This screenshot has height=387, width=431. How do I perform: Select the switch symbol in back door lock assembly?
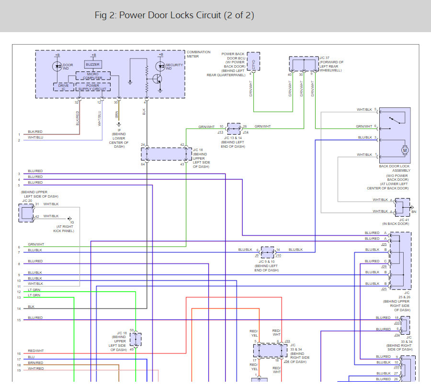point(395,120)
